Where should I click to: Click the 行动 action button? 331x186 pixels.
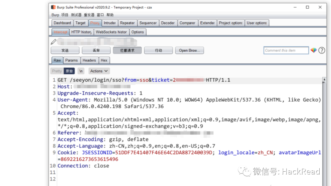pos(158,50)
